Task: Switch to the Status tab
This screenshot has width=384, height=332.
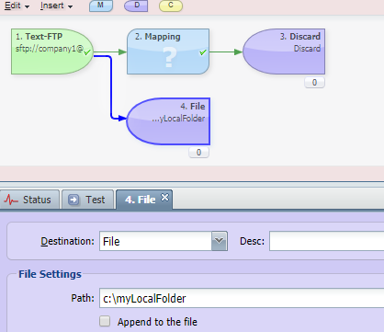Action: 29,200
